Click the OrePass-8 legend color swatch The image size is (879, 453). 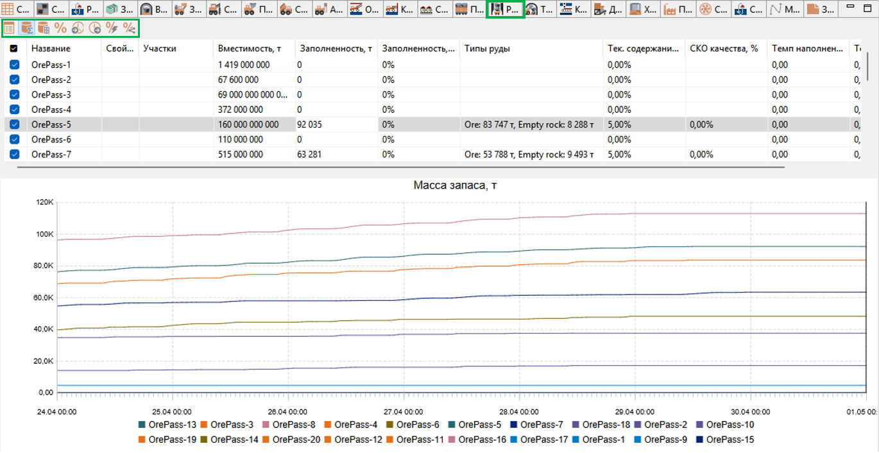[266, 424]
